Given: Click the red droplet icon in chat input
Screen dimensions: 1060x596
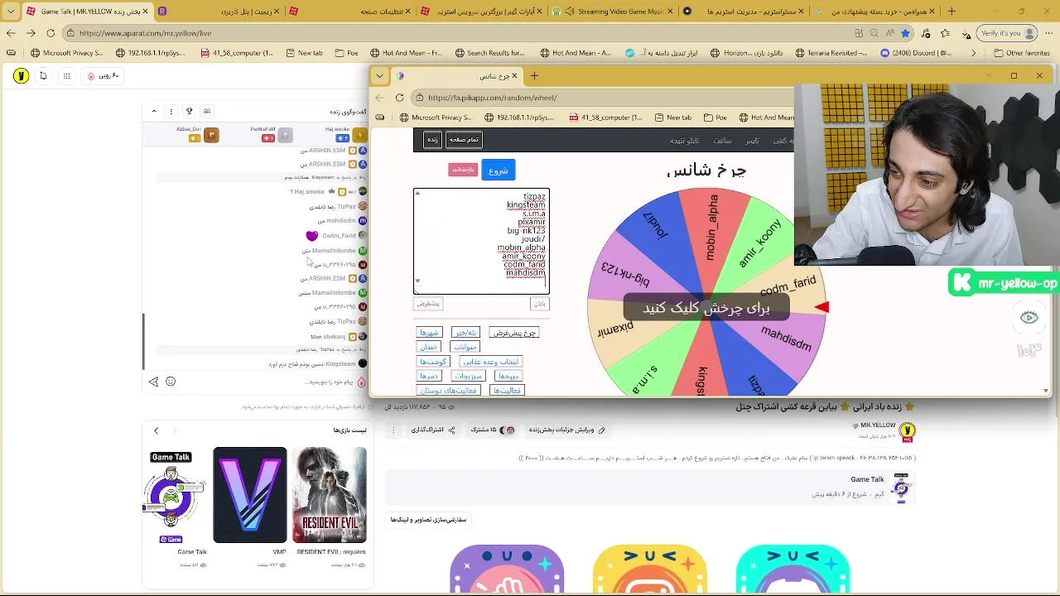Looking at the screenshot, I should (361, 382).
